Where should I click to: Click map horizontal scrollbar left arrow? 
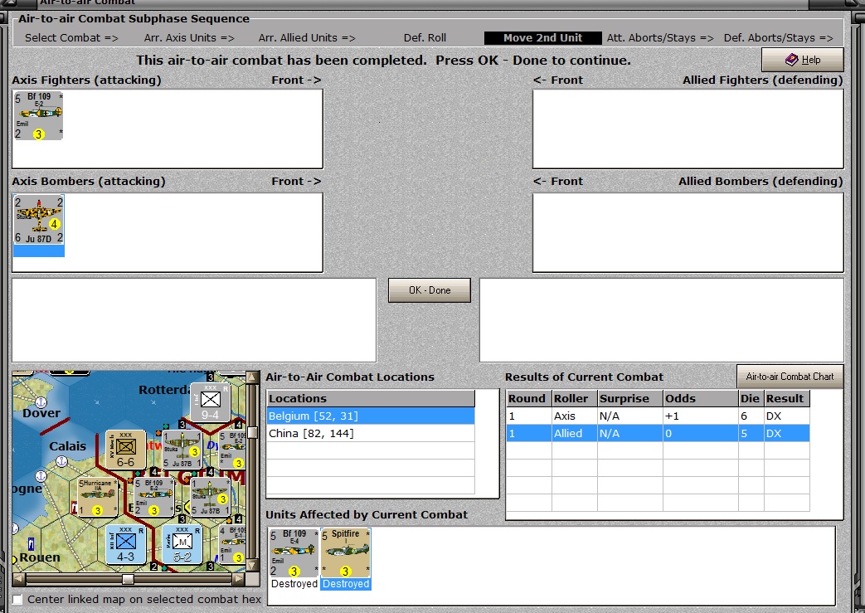pos(19,579)
